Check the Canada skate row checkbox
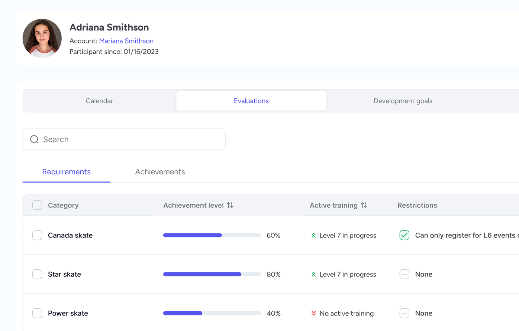The height and width of the screenshot is (331, 519). (37, 235)
